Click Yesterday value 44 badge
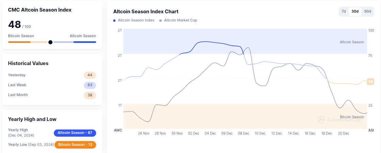 (90, 75)
